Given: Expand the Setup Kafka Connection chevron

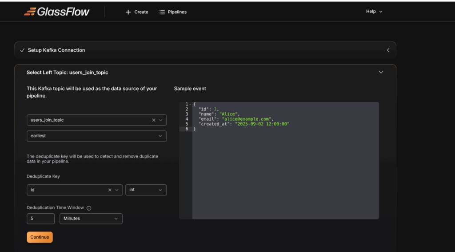Looking at the screenshot, I should click(388, 50).
